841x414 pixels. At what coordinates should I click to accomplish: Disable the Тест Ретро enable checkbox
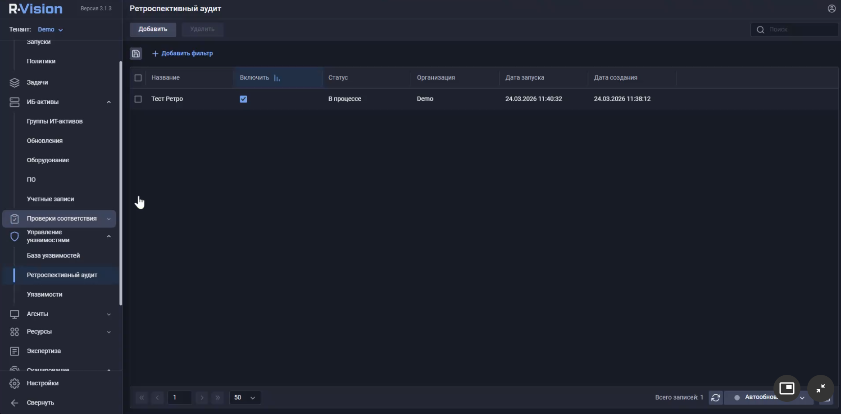tap(243, 99)
